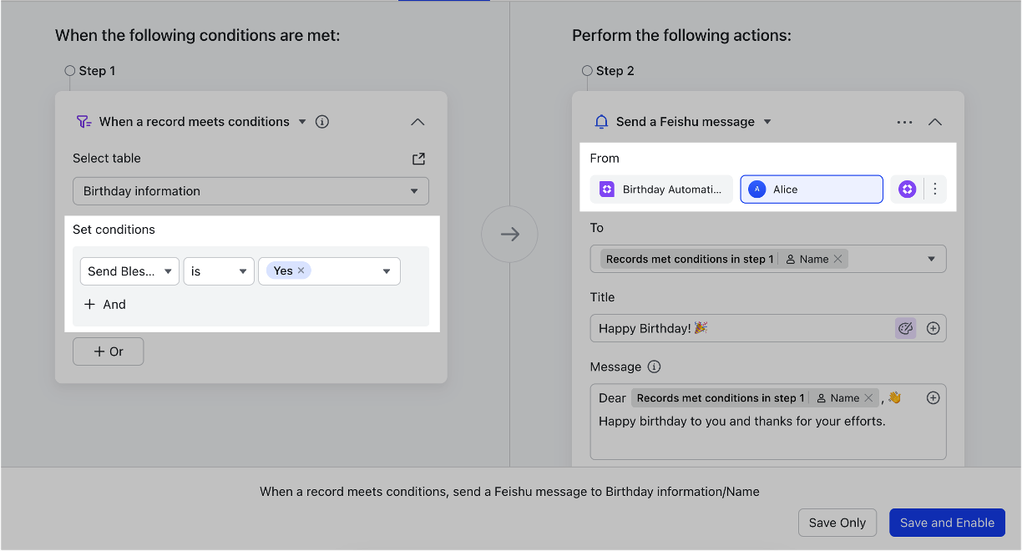1022x551 pixels.
Task: Open the condition value dropdown arrow
Action: coord(387,271)
